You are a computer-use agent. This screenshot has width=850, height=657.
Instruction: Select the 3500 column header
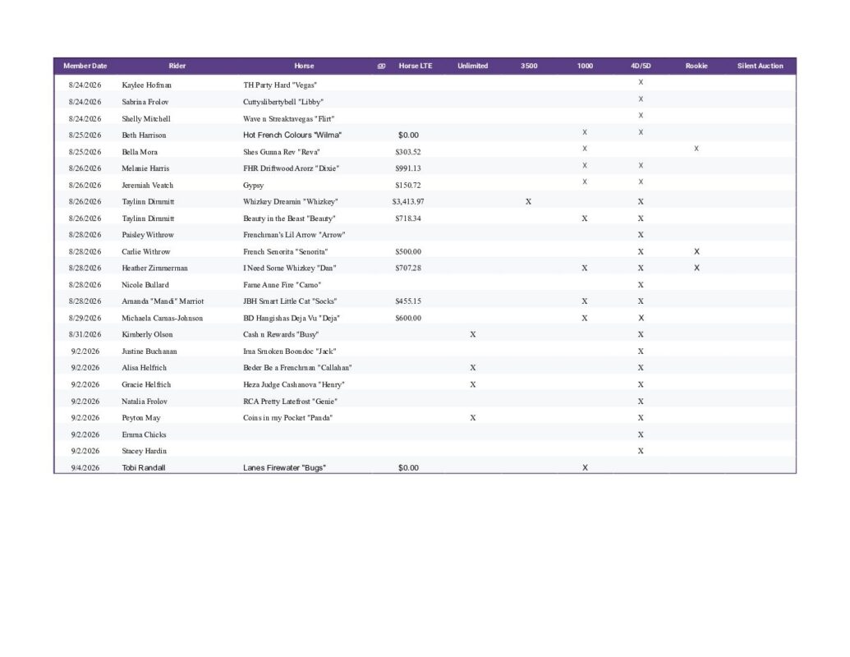click(x=529, y=67)
